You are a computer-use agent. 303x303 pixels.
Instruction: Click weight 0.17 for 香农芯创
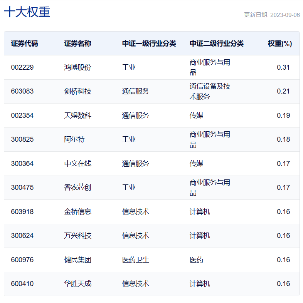[283, 187]
